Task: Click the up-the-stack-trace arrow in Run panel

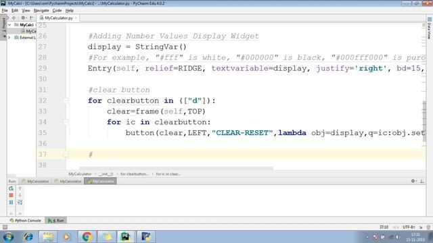Action: pyautogui.click(x=20, y=188)
